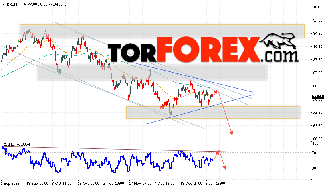Select the bottom gray support zone rectangle
The image size is (327, 188).
[213, 113]
